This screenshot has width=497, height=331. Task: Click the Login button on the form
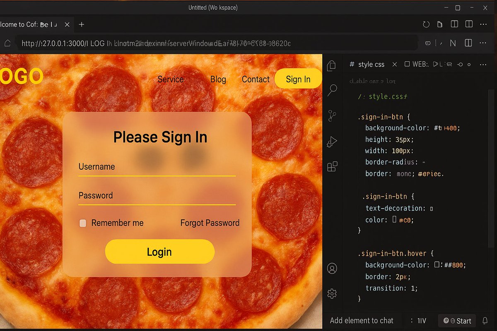(159, 252)
